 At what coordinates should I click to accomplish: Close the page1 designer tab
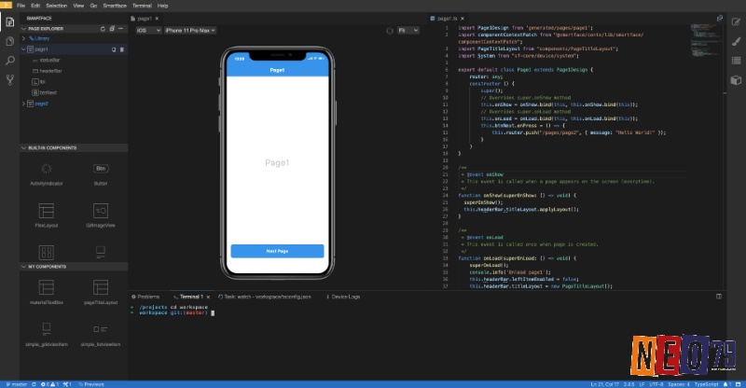click(x=157, y=19)
